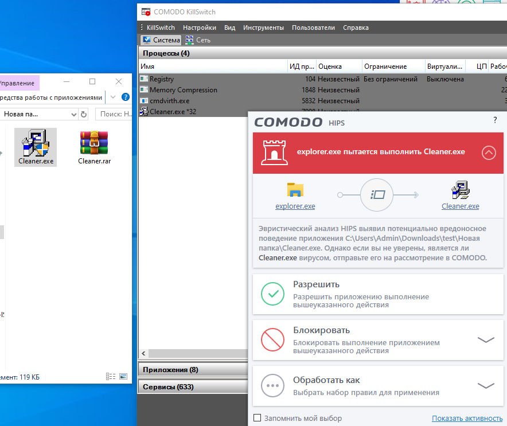Enable Запомнить мой выбор checkbox
Image resolution: width=507 pixels, height=426 pixels.
(257, 418)
